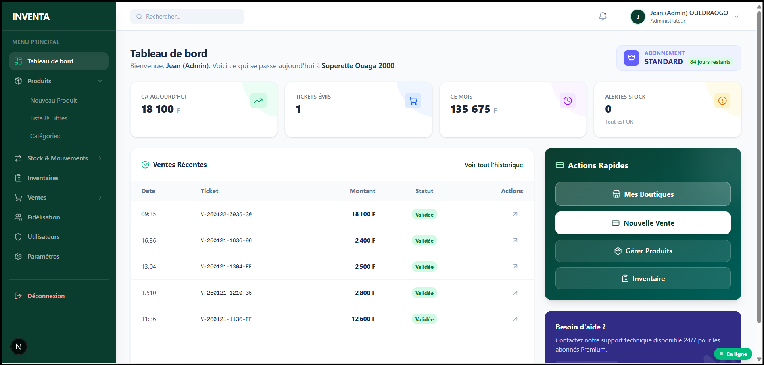Click the round N icon at bottom left

coord(19,347)
